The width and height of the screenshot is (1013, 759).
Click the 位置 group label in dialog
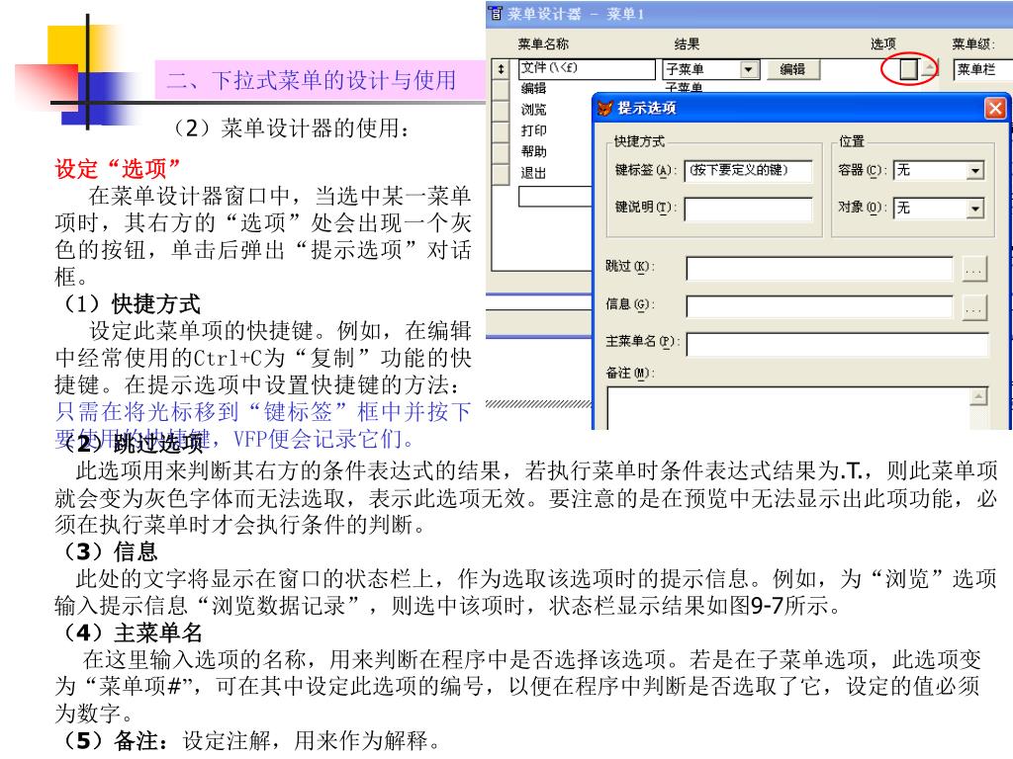pos(851,140)
